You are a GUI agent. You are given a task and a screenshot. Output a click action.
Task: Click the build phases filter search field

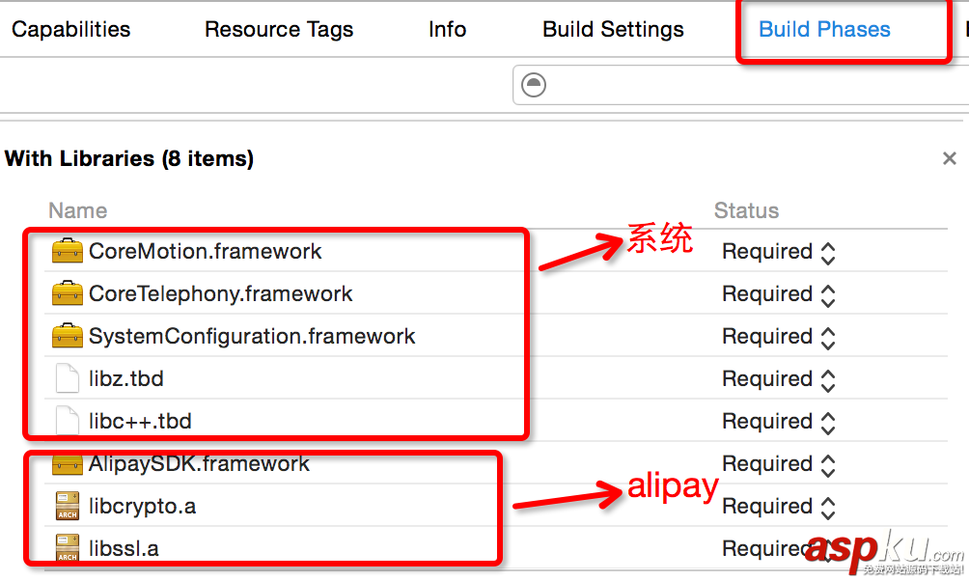(x=753, y=85)
